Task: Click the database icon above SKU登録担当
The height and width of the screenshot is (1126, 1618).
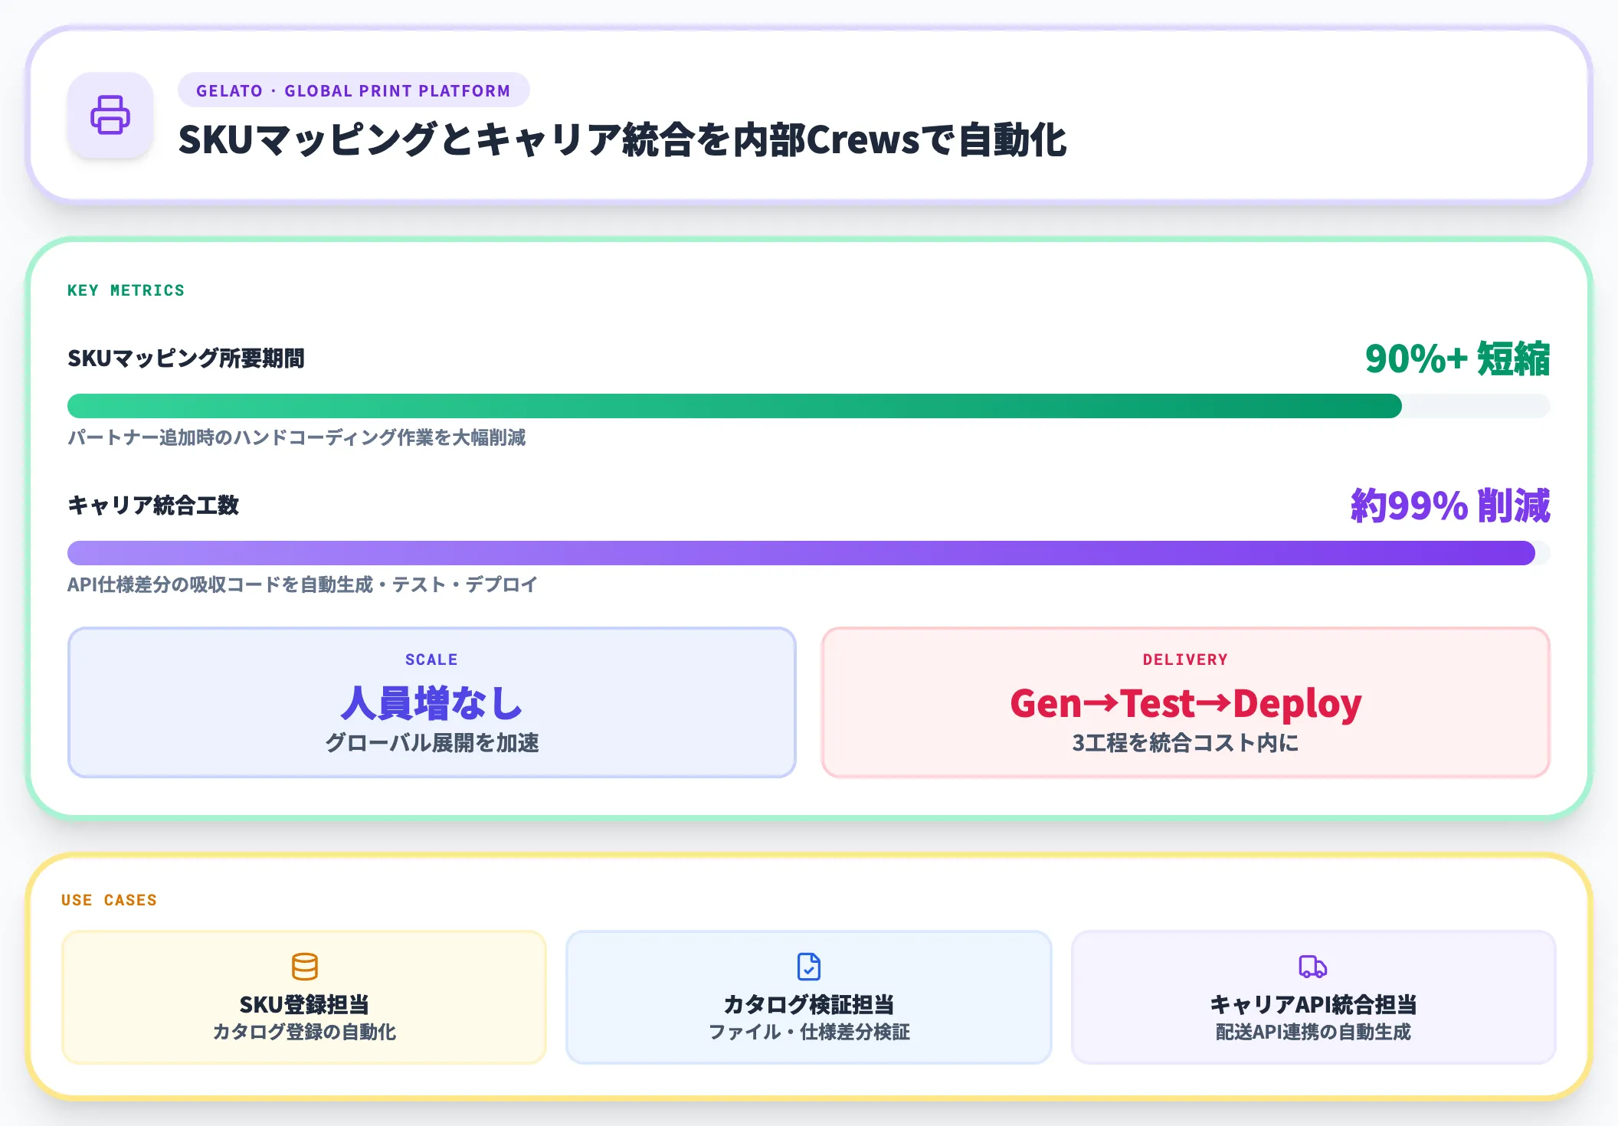Action: 304,967
